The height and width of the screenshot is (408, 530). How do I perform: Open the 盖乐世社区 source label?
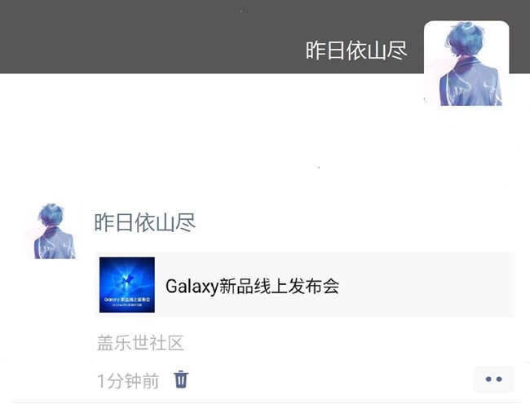point(140,343)
